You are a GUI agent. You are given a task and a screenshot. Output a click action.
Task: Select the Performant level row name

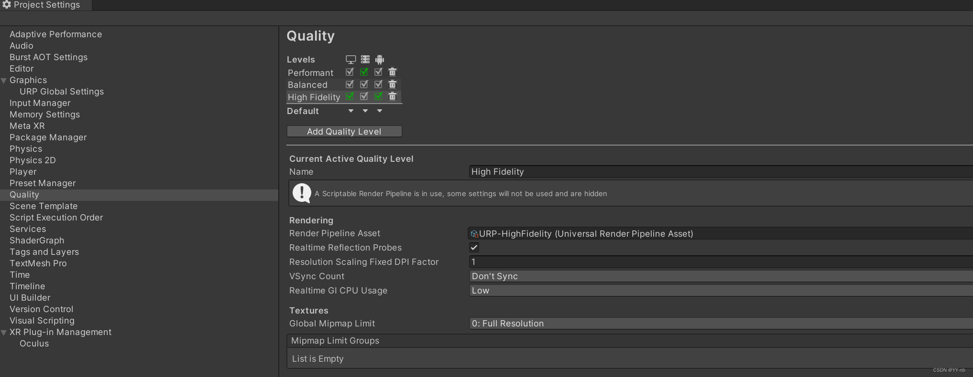(310, 73)
